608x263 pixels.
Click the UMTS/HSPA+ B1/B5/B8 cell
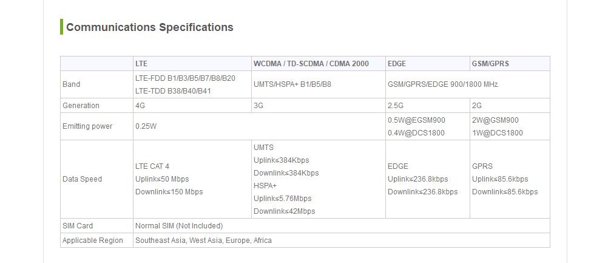coord(292,84)
